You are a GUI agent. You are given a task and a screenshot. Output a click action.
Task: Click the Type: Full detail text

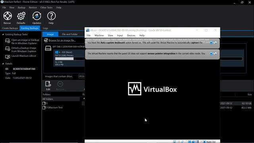[x=10, y=73]
